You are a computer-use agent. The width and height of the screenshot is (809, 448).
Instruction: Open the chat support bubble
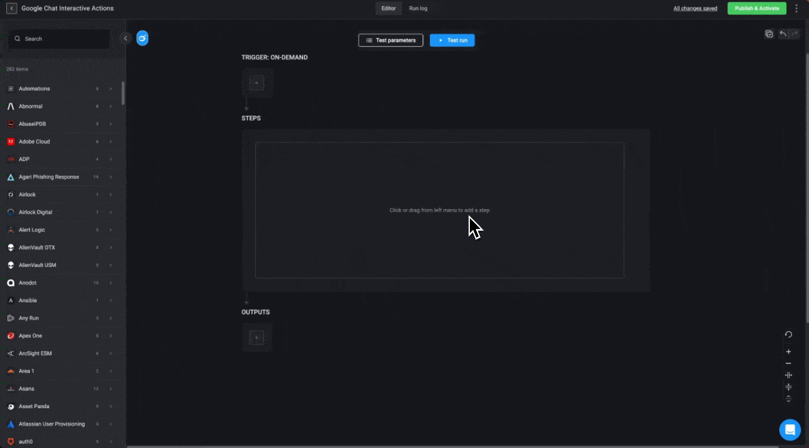pos(790,429)
